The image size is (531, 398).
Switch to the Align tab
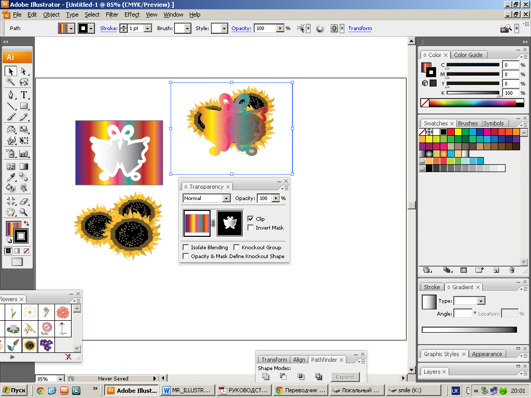tap(299, 360)
